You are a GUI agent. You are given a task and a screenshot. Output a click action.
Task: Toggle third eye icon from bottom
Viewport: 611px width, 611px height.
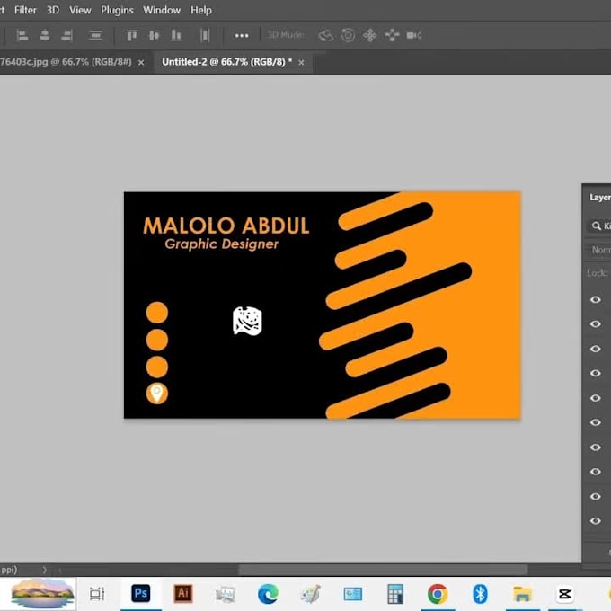click(596, 472)
